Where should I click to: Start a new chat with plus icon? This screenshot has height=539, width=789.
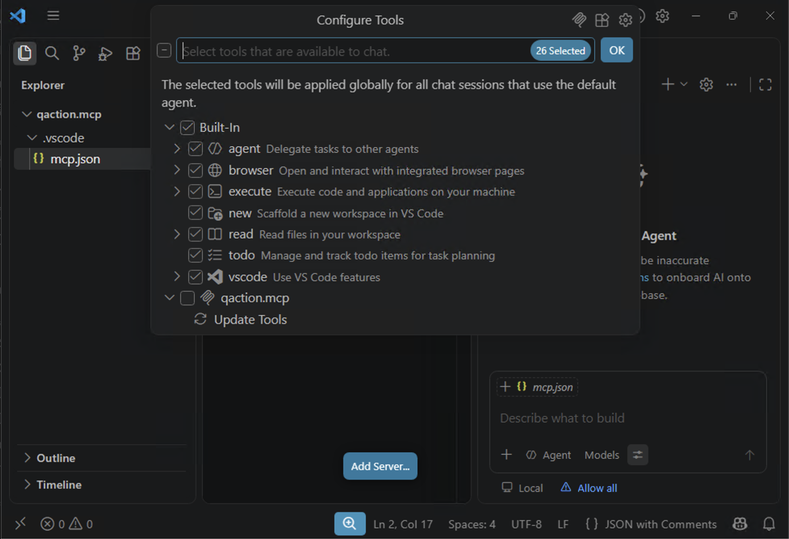(668, 85)
